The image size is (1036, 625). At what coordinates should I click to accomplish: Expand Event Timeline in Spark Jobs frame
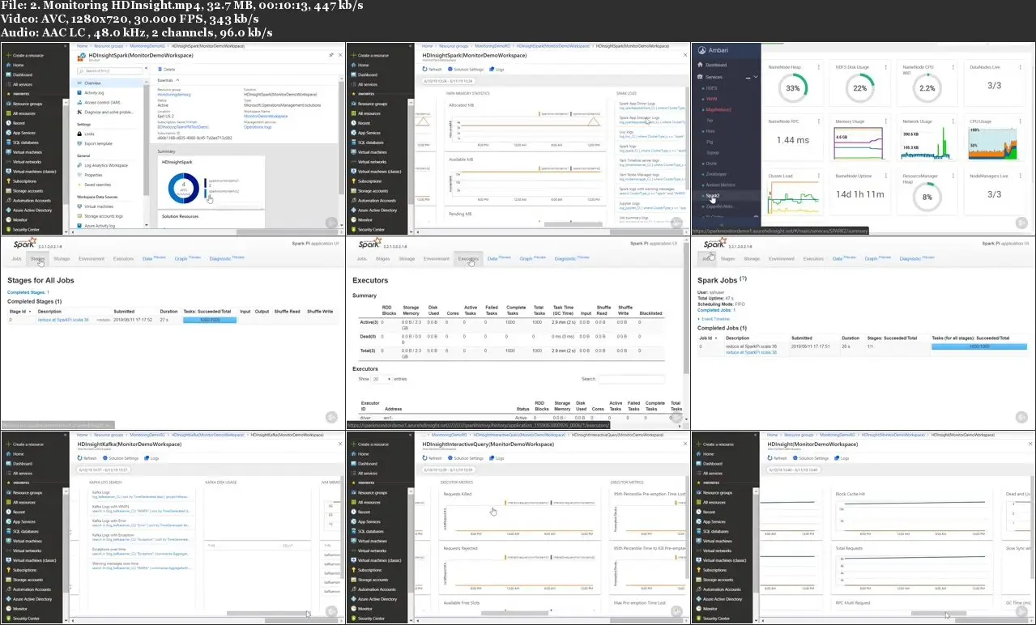(x=712, y=319)
